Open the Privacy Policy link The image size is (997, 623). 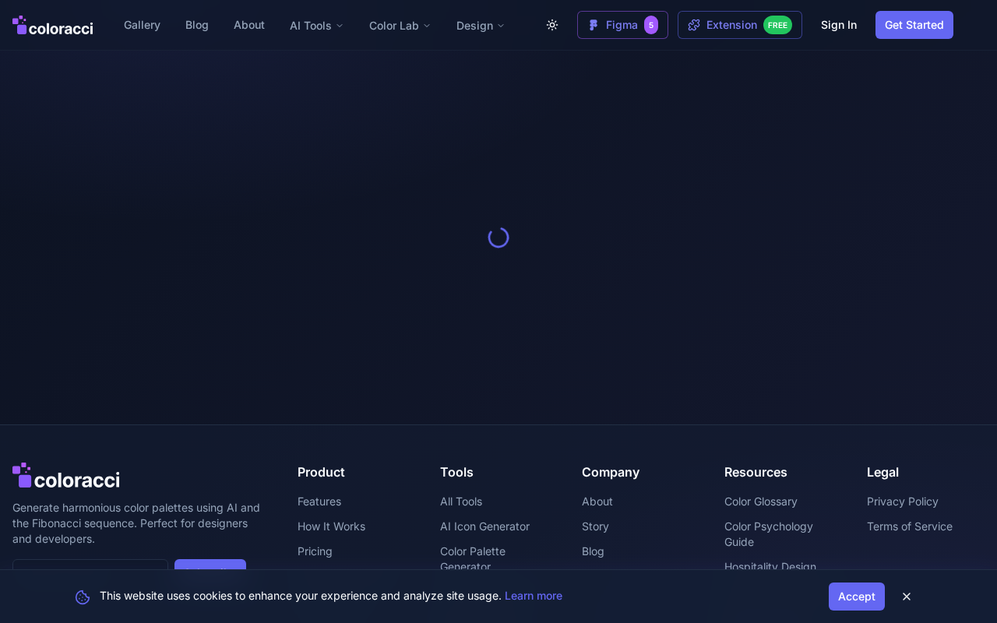[x=903, y=502]
